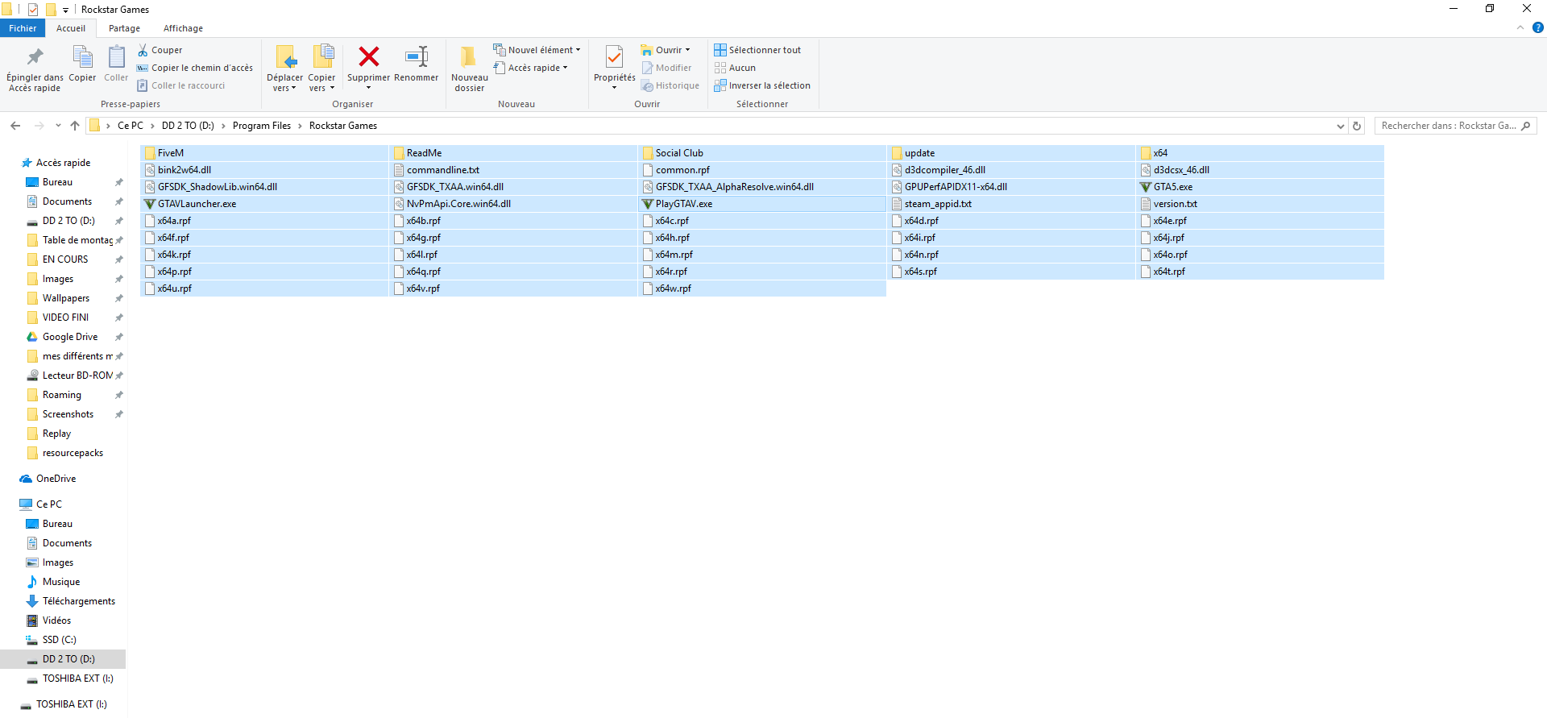This screenshot has height=718, width=1547.
Task: Click the Copier ribbon icon
Action: (x=82, y=56)
